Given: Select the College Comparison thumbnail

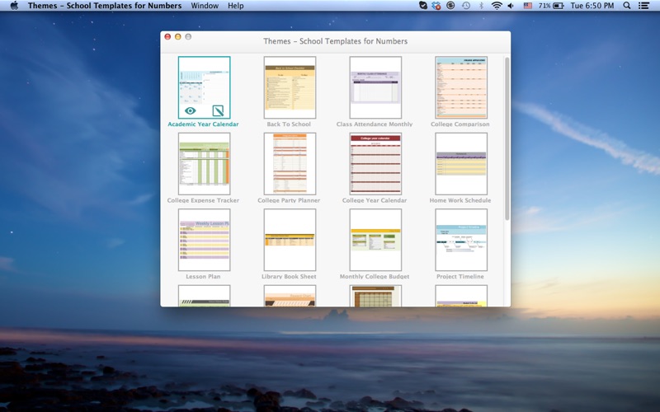Looking at the screenshot, I should point(461,87).
